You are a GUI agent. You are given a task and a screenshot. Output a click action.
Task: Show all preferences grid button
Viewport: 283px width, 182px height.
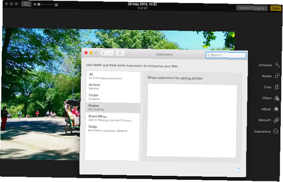(120, 53)
